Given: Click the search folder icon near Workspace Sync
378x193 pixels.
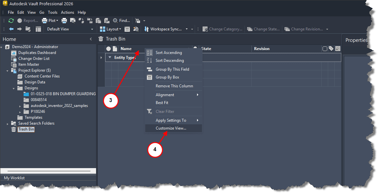Looking at the screenshot, I should (136, 29).
